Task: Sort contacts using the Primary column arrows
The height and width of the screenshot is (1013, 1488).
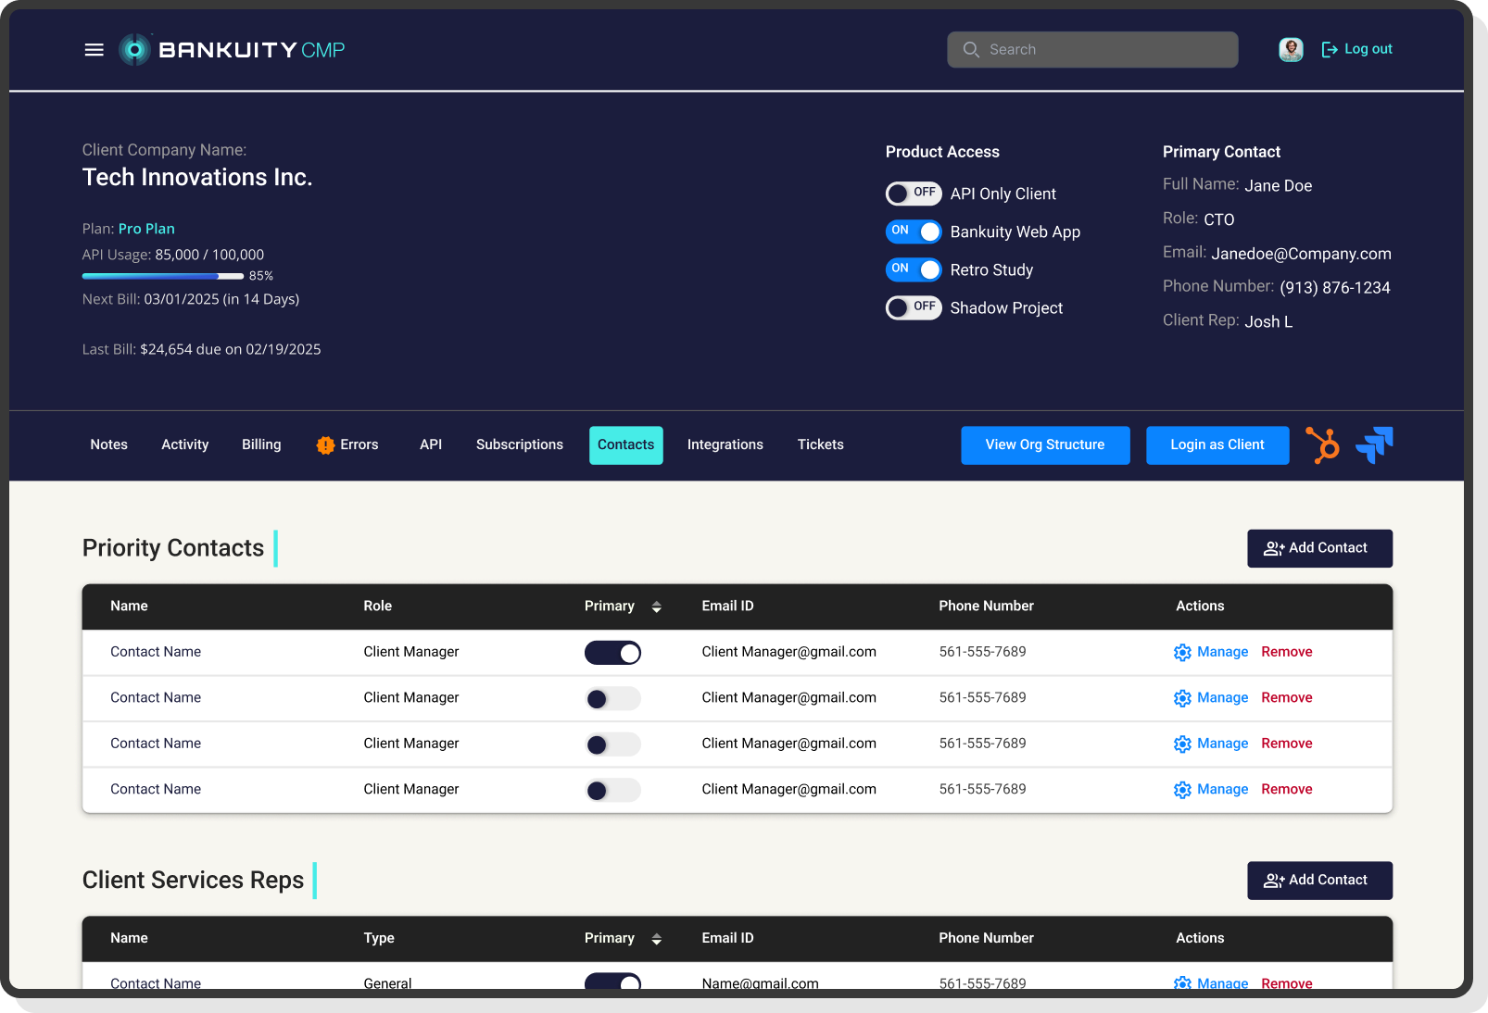Action: click(656, 607)
